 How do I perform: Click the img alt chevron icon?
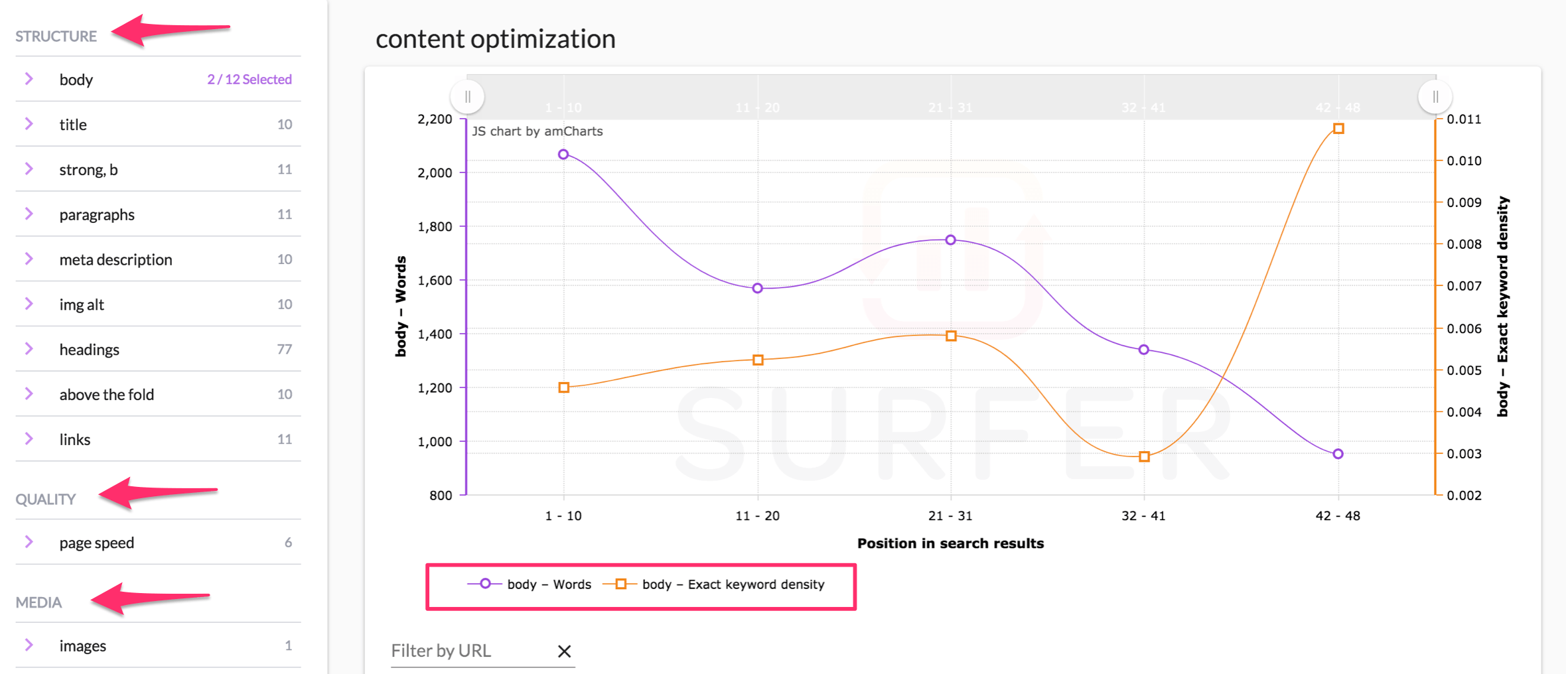pos(29,304)
